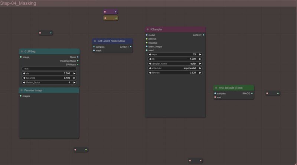Screen dimensions: 297x165
Task: Click the KSampler negative input port
Action: point(147,43)
